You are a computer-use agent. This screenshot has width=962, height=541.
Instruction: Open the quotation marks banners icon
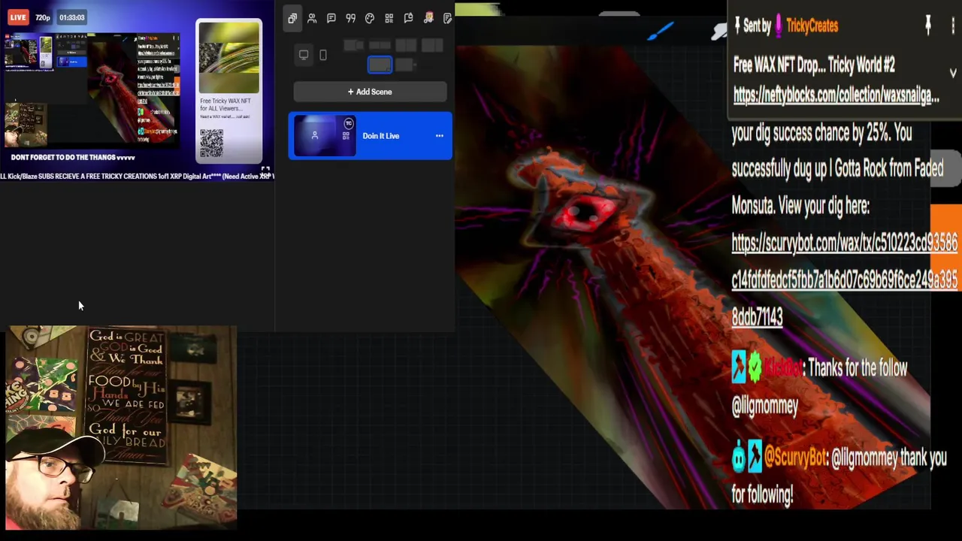coord(351,18)
